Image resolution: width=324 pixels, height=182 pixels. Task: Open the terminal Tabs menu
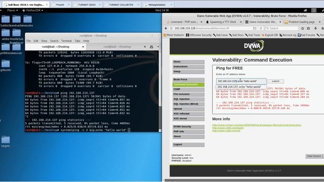point(77,41)
